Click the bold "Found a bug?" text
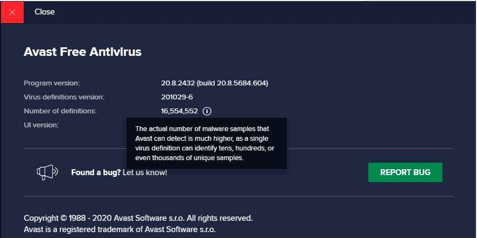 [x=96, y=172]
